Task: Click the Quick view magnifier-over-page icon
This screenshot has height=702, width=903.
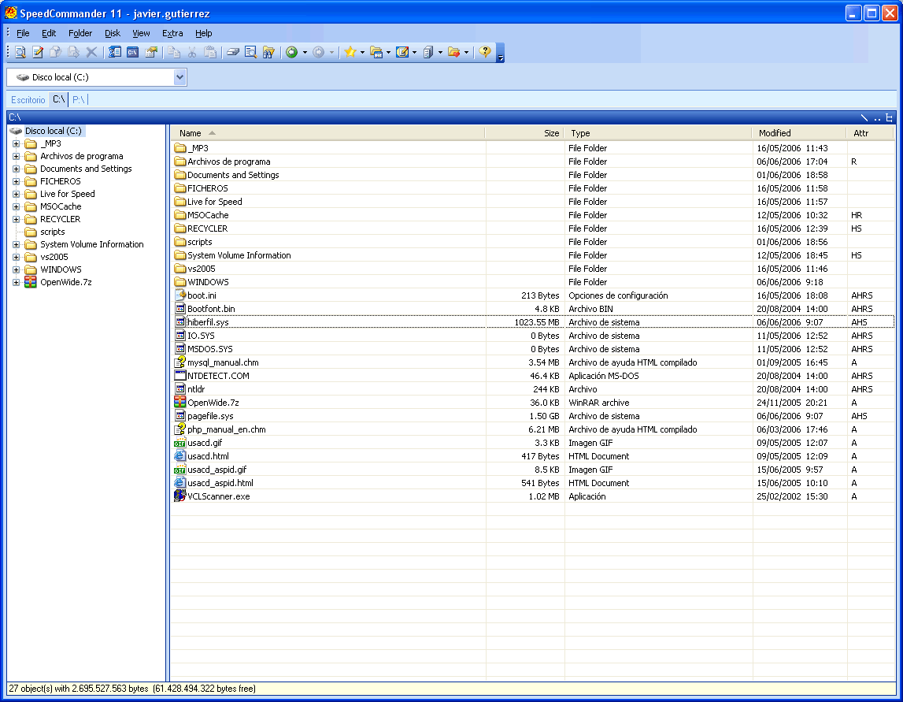Action: tap(250, 53)
